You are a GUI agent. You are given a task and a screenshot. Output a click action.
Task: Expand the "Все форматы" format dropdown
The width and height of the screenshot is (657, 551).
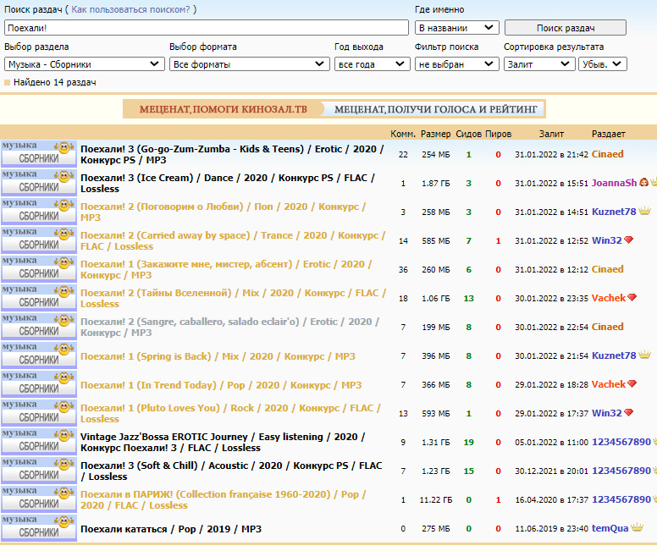click(250, 63)
